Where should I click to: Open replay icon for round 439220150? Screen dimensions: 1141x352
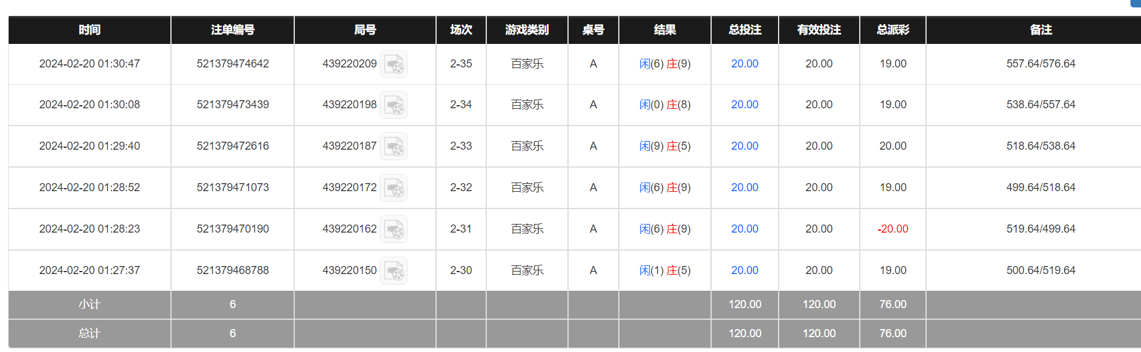pos(393,271)
